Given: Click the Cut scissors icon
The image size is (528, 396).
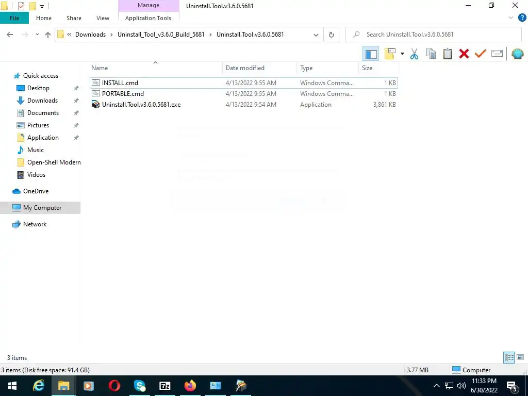Looking at the screenshot, I should pos(414,54).
